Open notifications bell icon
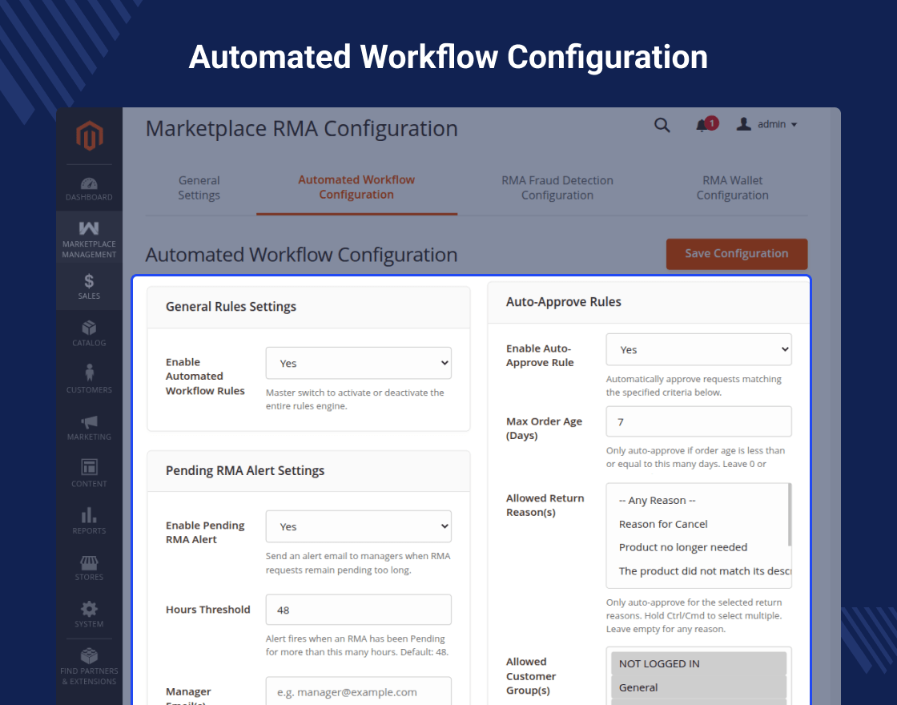This screenshot has width=897, height=705. coord(702,125)
